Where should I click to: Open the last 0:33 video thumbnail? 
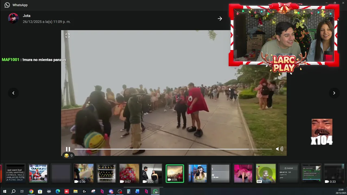click(x=334, y=174)
